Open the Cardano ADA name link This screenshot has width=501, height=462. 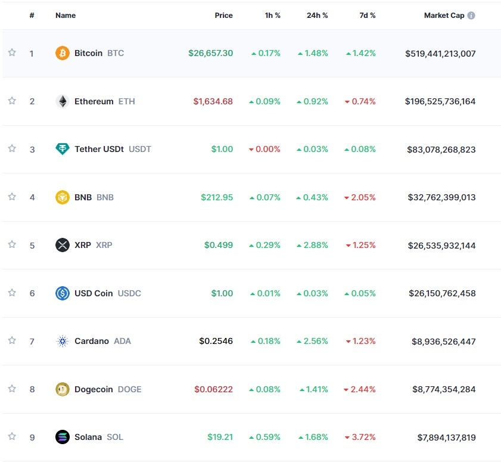(x=102, y=341)
